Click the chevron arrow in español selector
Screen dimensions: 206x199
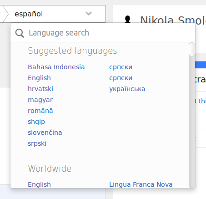pos(89,14)
